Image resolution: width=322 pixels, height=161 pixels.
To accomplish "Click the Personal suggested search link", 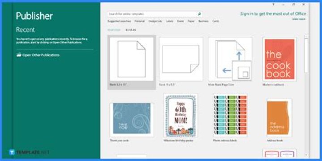I will 140,21.
